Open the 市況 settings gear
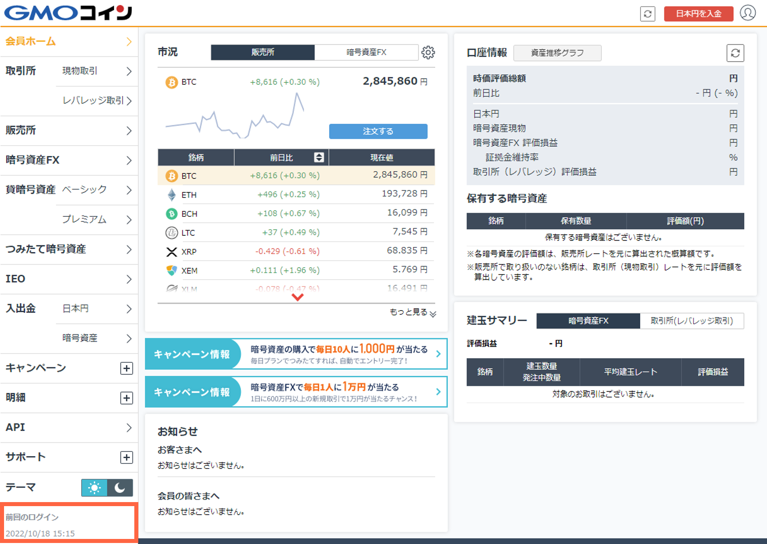Viewport: 767px width, 544px height. click(x=428, y=53)
